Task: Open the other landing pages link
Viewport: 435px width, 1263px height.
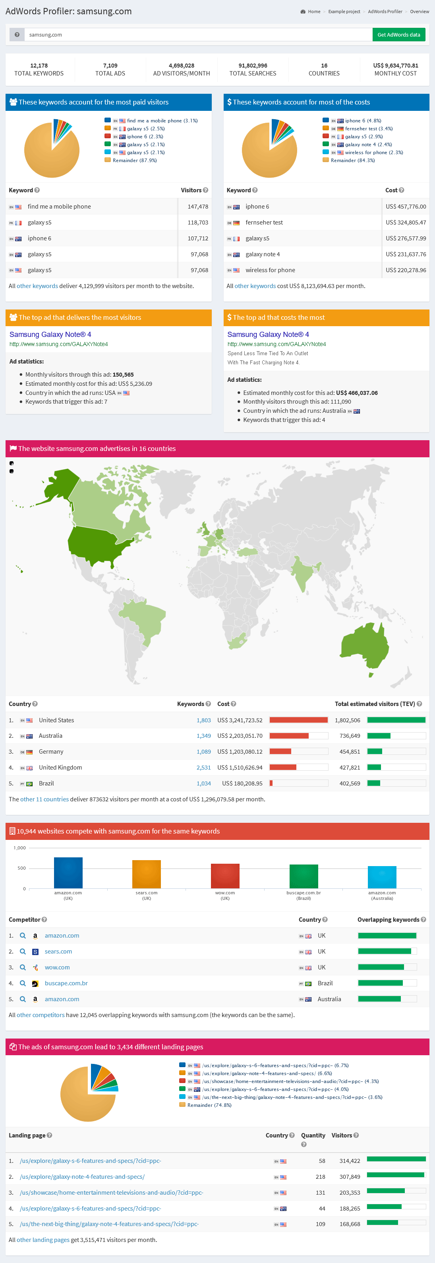Action: point(43,1240)
